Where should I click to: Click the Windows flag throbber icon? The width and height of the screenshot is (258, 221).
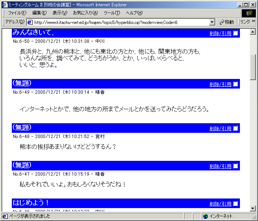click(249, 13)
